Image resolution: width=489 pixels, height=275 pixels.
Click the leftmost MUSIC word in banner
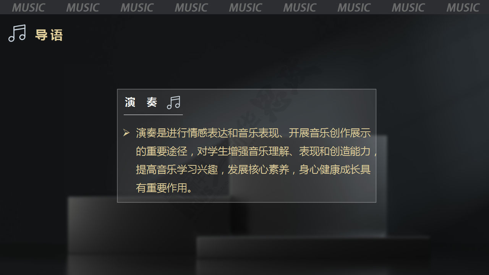point(28,8)
